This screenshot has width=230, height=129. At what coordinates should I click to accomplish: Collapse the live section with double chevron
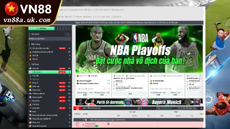[201, 108]
